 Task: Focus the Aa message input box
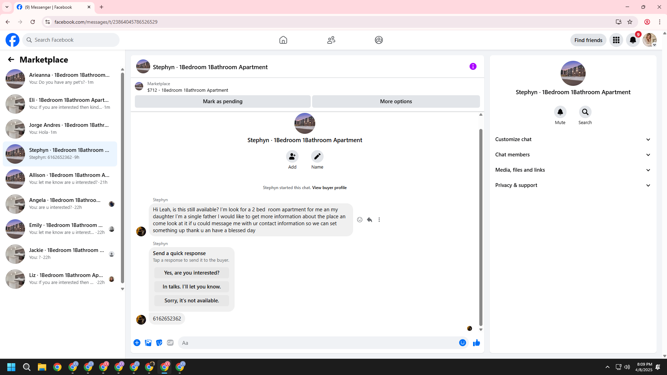[x=318, y=343]
